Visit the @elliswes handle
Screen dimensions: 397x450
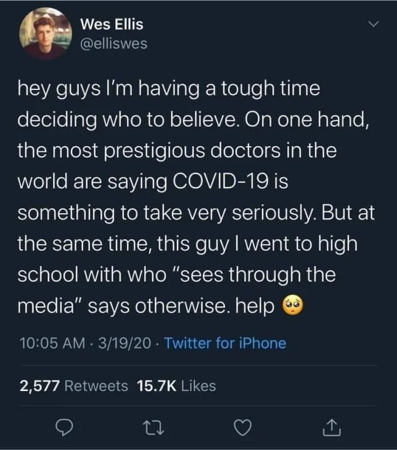click(x=114, y=43)
